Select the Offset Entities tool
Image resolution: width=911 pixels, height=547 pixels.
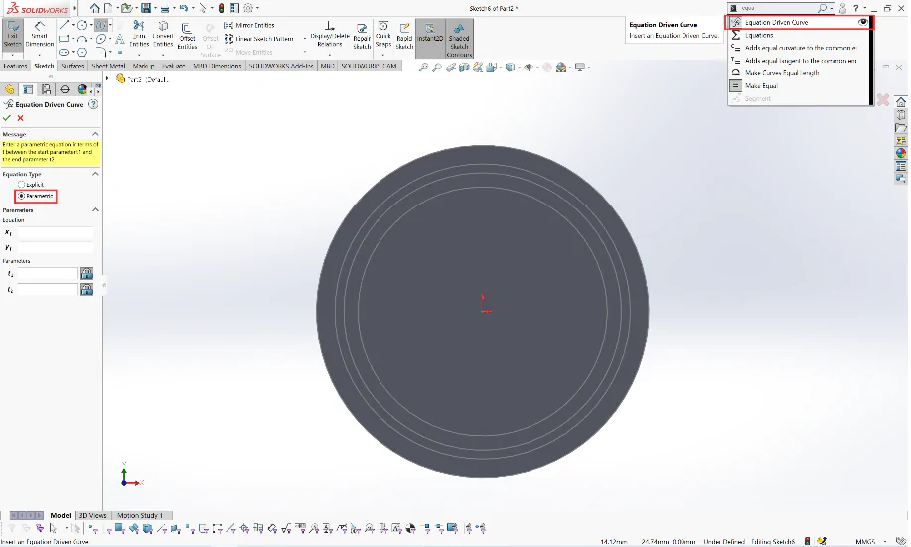point(187,36)
